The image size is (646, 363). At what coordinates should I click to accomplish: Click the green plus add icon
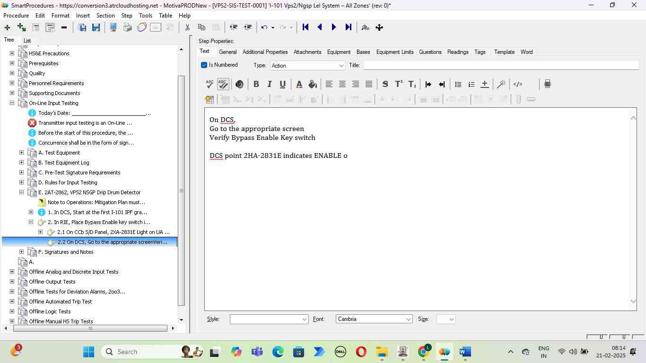click(7, 27)
